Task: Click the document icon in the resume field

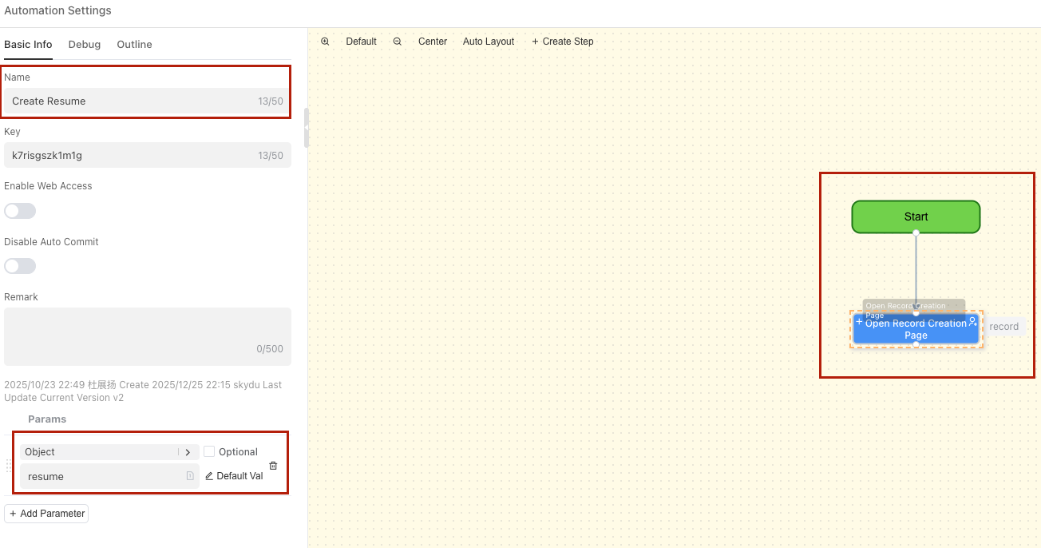Action: click(x=190, y=476)
